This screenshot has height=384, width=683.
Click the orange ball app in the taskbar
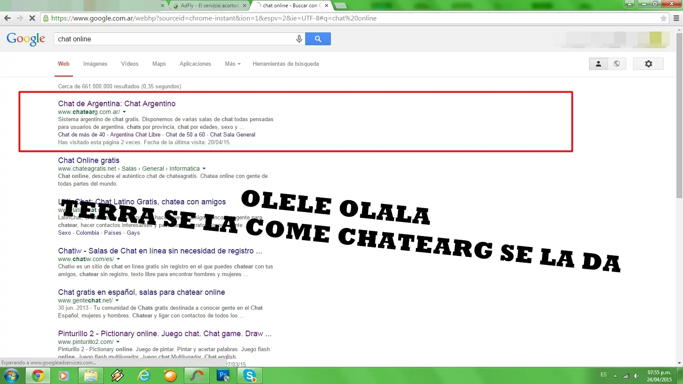(x=170, y=376)
